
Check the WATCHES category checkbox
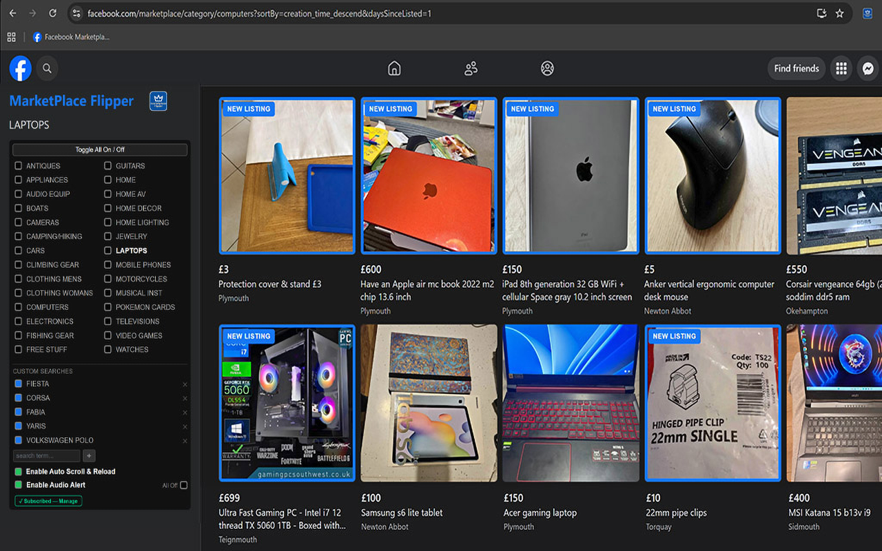(107, 350)
